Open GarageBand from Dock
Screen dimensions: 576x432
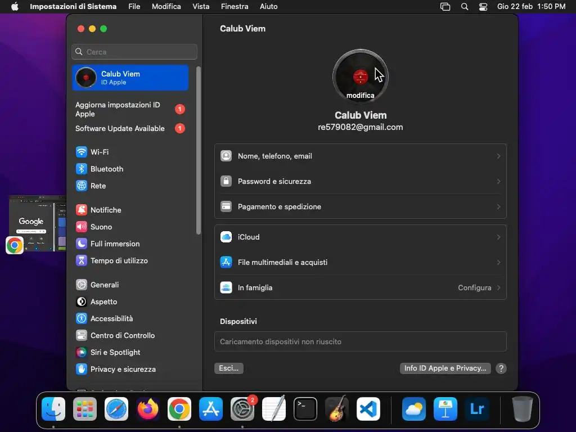pyautogui.click(x=337, y=409)
